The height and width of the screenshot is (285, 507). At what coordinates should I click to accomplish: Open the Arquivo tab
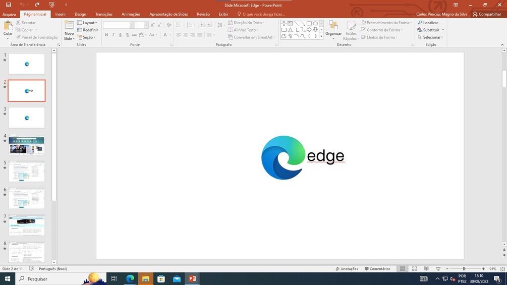pos(9,14)
